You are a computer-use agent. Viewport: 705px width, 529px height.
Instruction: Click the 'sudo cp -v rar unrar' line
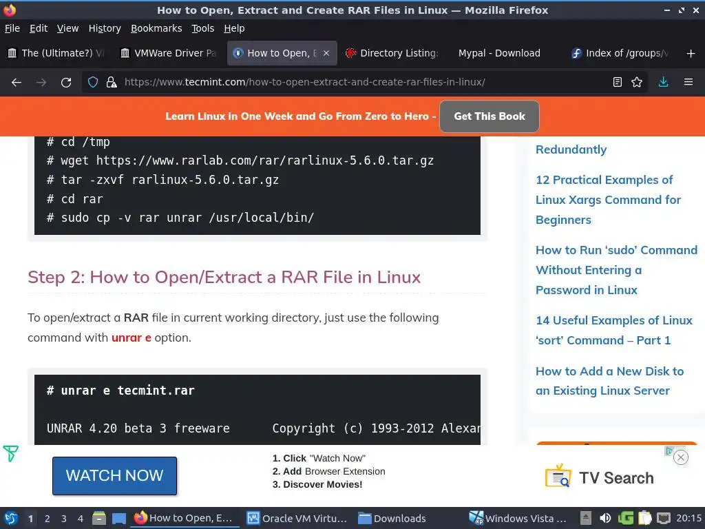point(180,218)
